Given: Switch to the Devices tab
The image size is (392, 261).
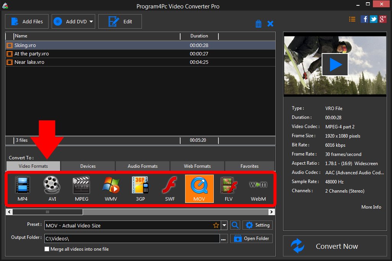Looking at the screenshot, I should [88, 166].
